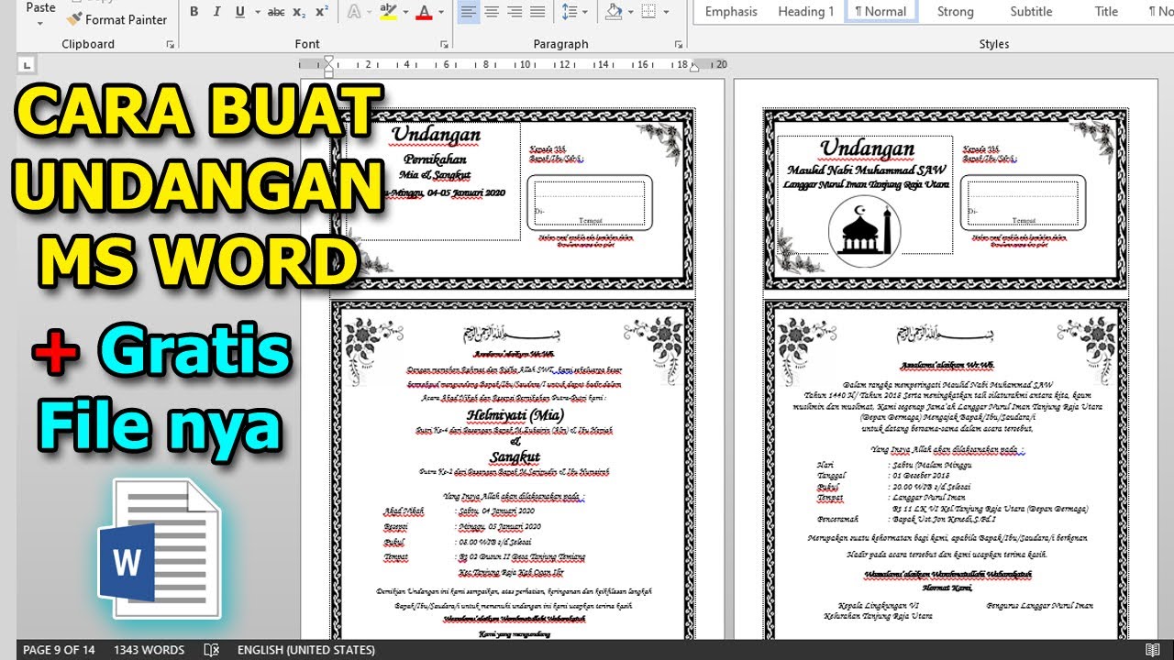Align text left
The height and width of the screenshot is (660, 1174).
tap(469, 12)
